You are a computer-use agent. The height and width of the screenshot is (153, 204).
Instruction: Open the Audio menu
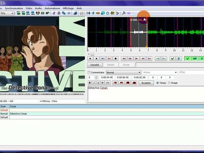point(38,8)
